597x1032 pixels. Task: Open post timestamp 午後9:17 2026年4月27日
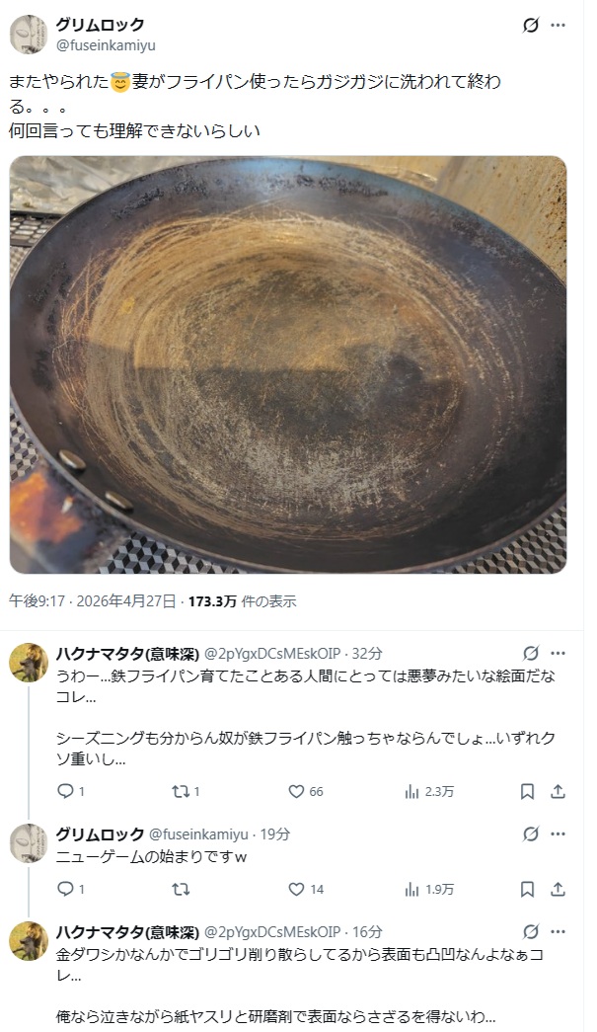[x=93, y=600]
